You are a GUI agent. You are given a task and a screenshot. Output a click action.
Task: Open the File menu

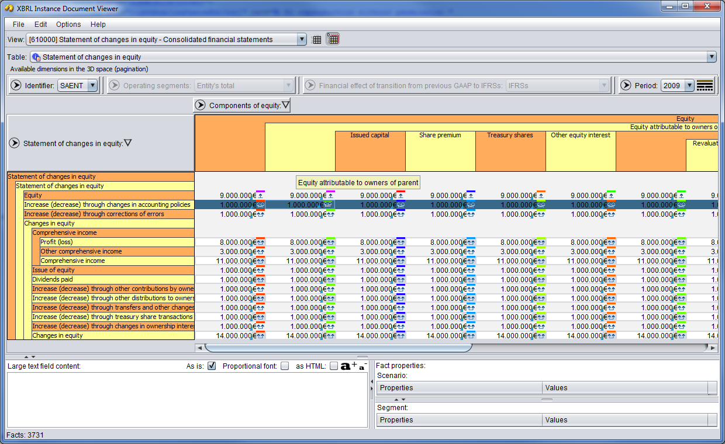point(19,25)
